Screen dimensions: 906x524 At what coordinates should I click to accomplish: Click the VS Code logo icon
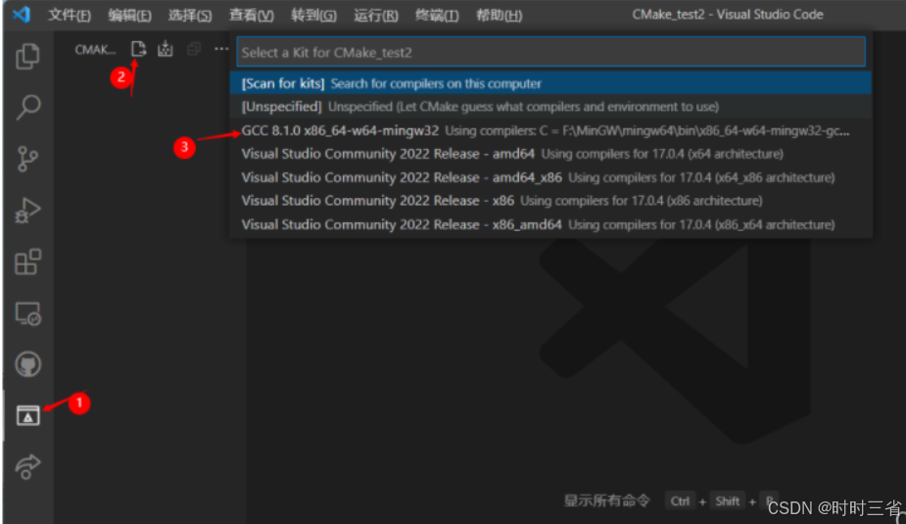click(22, 14)
